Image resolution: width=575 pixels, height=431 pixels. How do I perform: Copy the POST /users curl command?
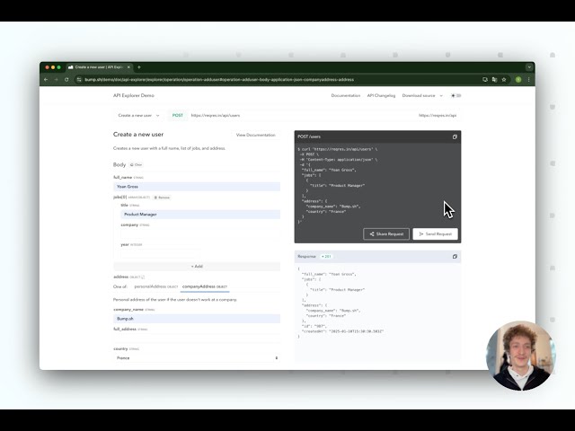tap(455, 136)
